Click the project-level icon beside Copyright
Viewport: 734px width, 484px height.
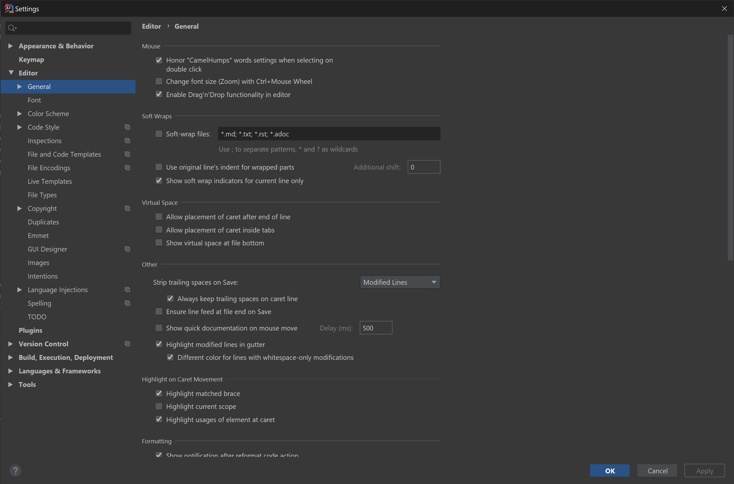pos(127,208)
